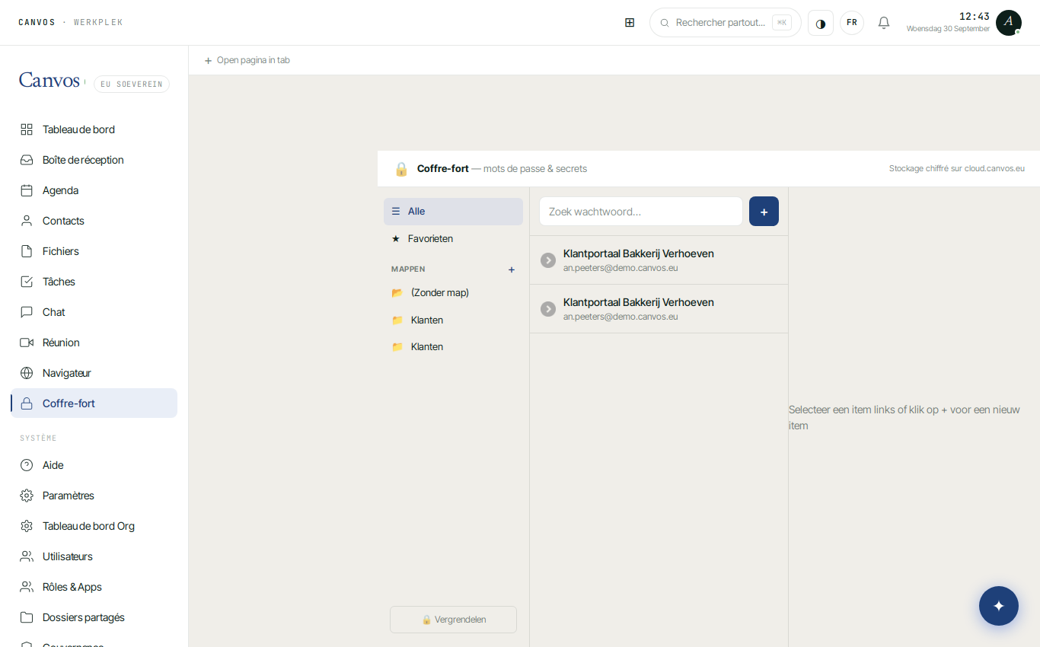Viewport: 1040px width, 647px height.
Task: Select the Alle filter
Action: click(453, 212)
